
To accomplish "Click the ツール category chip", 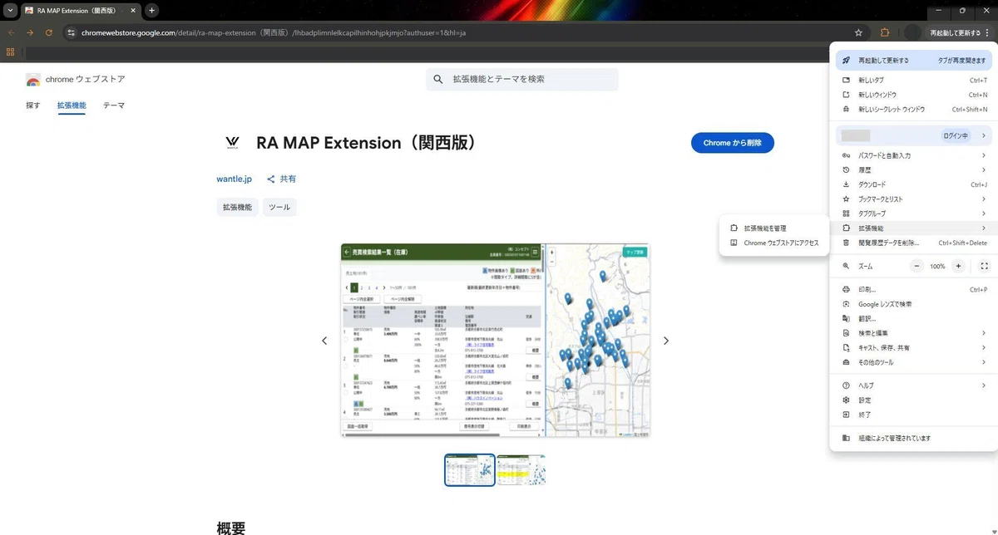I will pos(279,207).
